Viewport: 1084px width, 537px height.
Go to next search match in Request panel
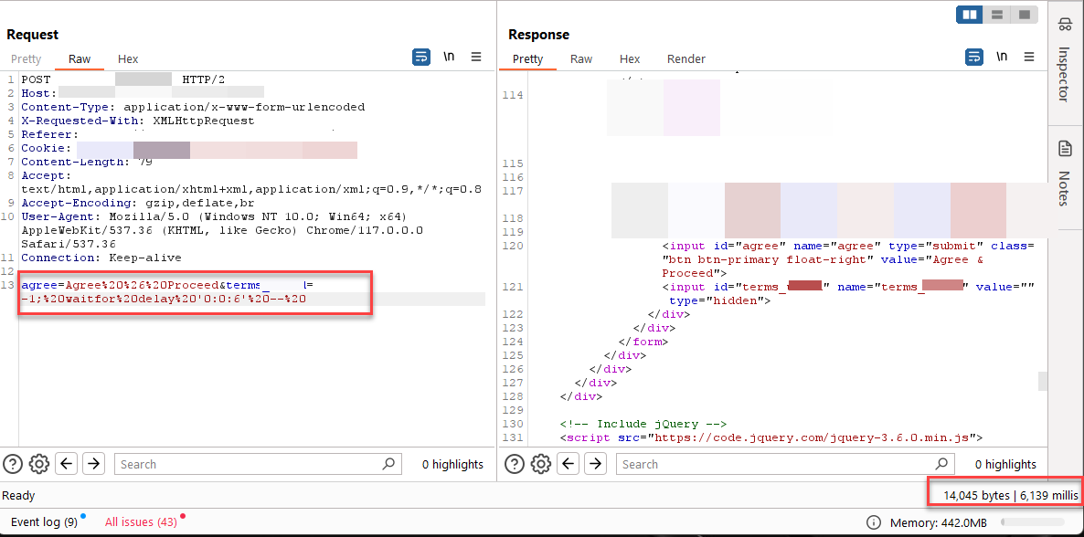[93, 464]
